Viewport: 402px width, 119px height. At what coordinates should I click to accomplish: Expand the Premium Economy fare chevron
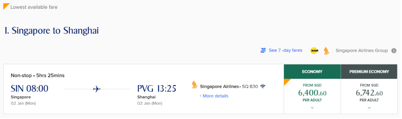pos(369,108)
